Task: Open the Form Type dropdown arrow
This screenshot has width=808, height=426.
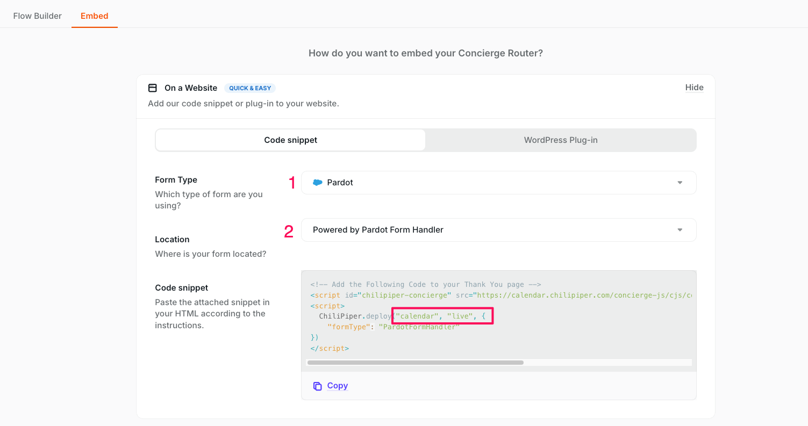Action: tap(680, 183)
